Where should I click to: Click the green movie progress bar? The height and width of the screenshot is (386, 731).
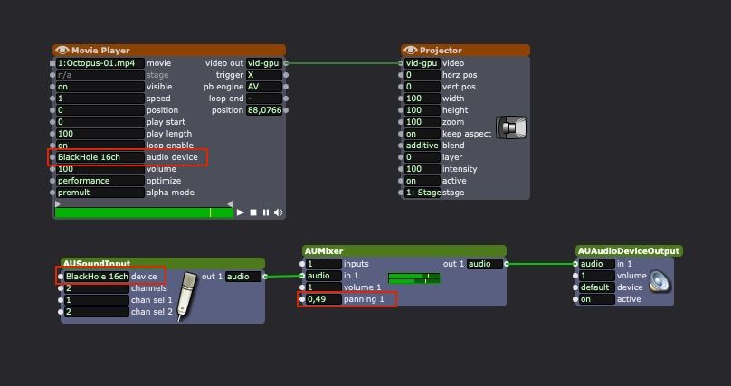point(136,212)
